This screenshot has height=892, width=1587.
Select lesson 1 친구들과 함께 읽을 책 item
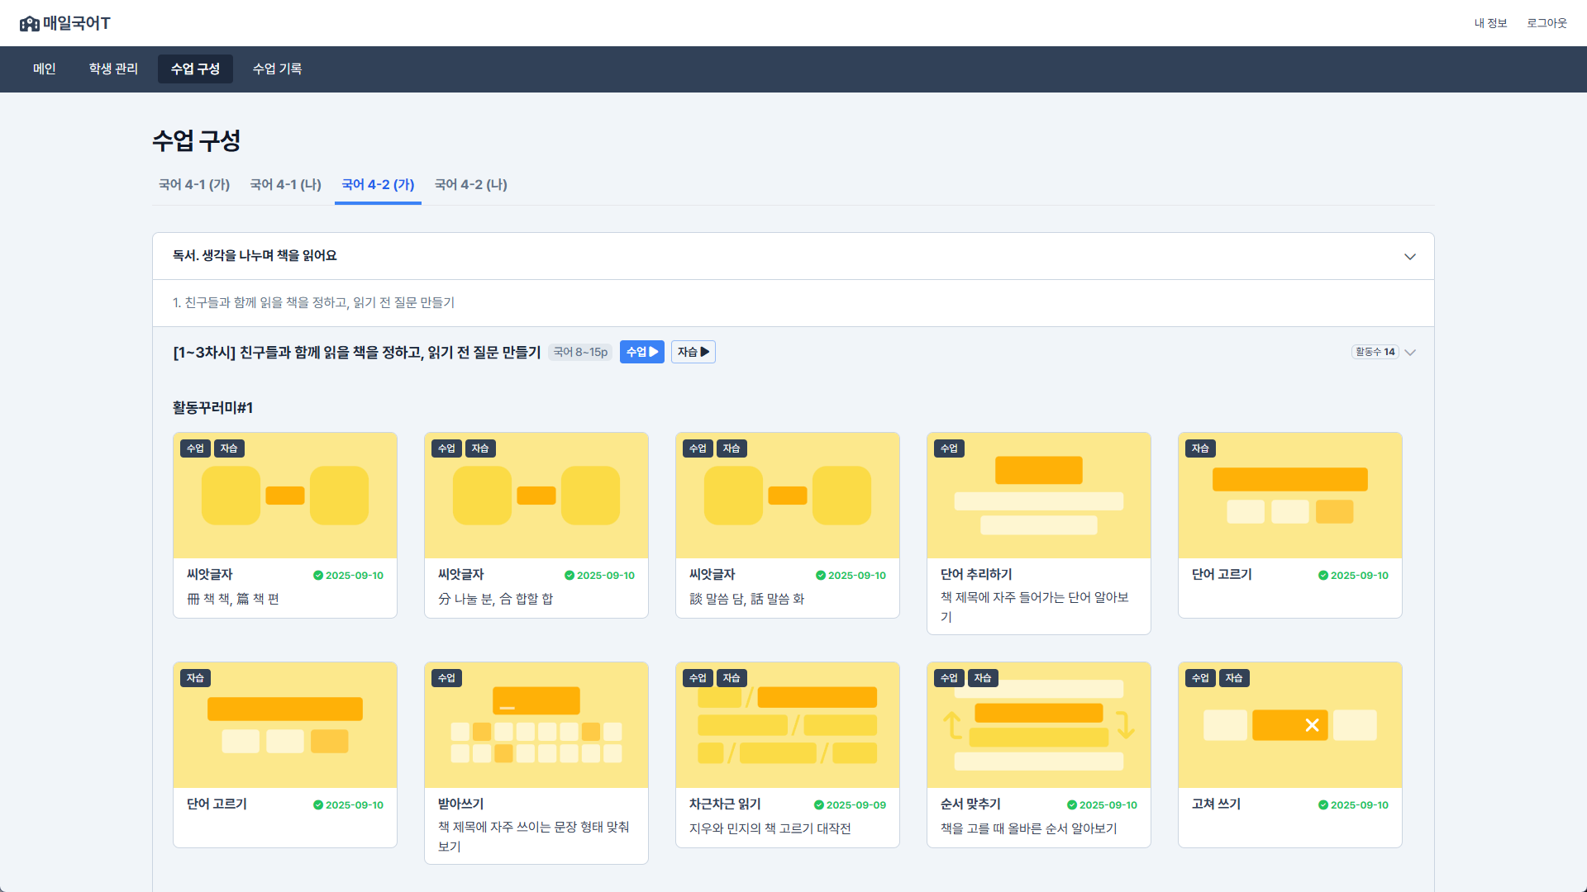pos(313,303)
